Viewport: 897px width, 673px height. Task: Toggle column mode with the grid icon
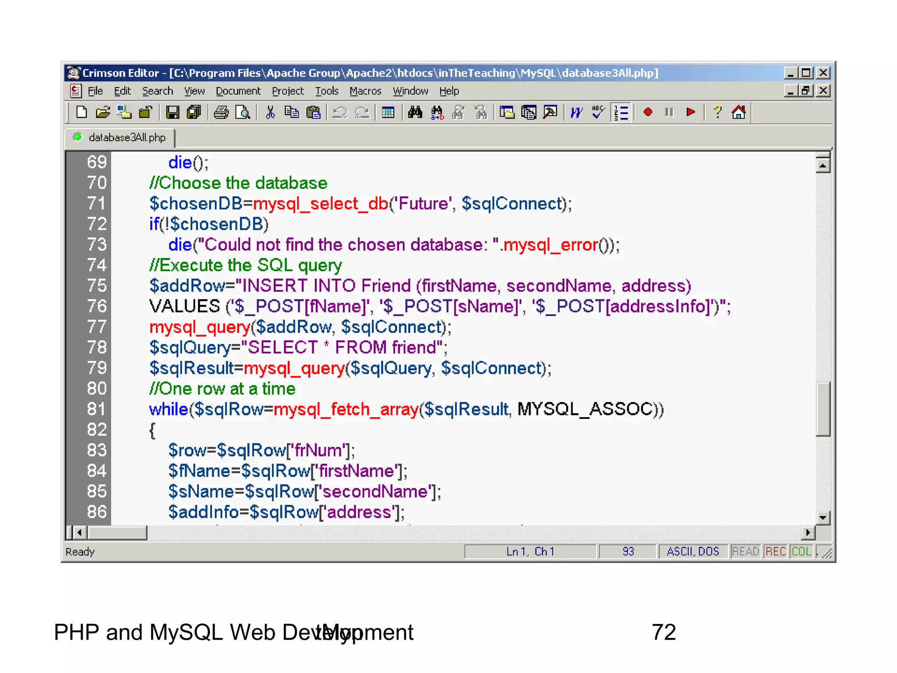pyautogui.click(x=388, y=113)
